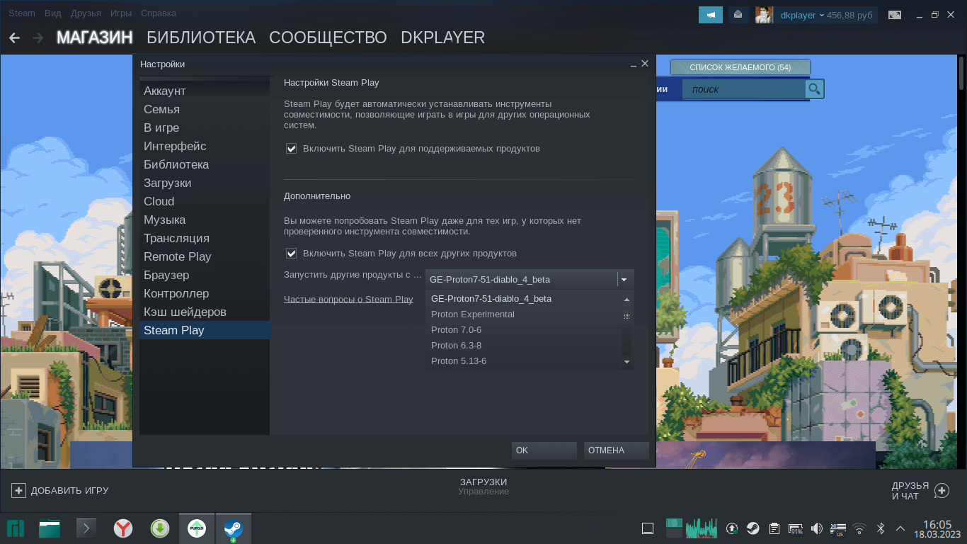This screenshot has width=967, height=544.
Task: Switch to Big Picture mode icon
Action: tap(895, 15)
